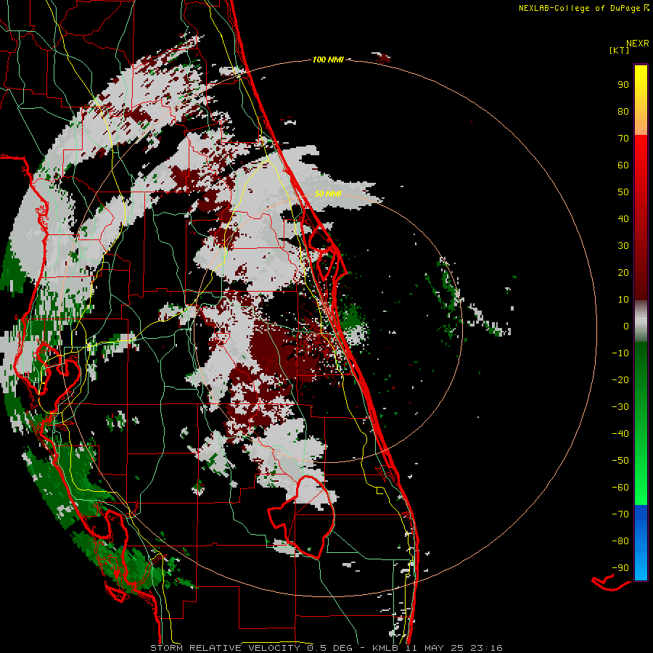Select the 20 value on velocity scale
The height and width of the screenshot is (653, 653).
[623, 273]
